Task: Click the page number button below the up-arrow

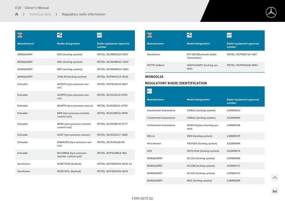Action: [275, 191]
